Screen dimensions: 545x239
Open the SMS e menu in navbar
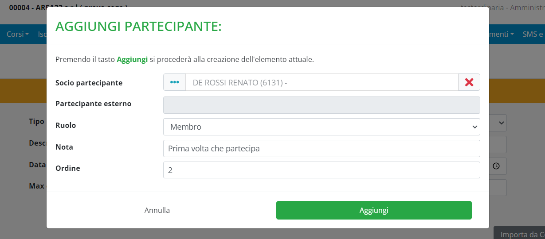tap(532, 34)
